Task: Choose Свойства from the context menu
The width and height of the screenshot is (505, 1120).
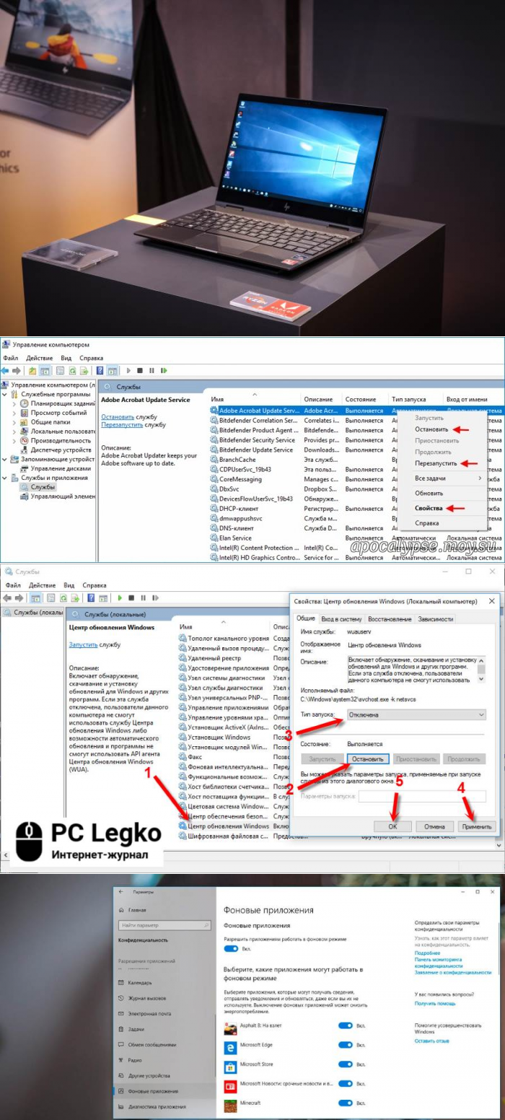Action: [428, 509]
